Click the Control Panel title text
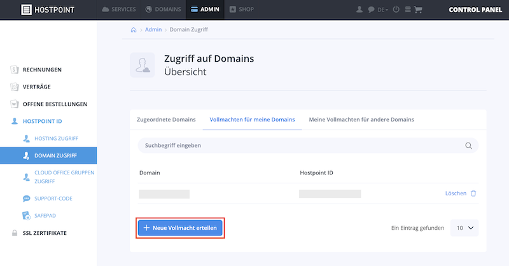 tap(475, 10)
